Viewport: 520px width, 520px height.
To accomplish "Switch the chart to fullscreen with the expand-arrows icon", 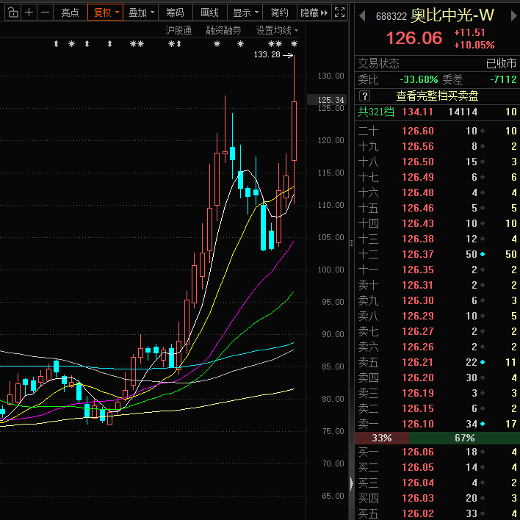I will point(339,12).
